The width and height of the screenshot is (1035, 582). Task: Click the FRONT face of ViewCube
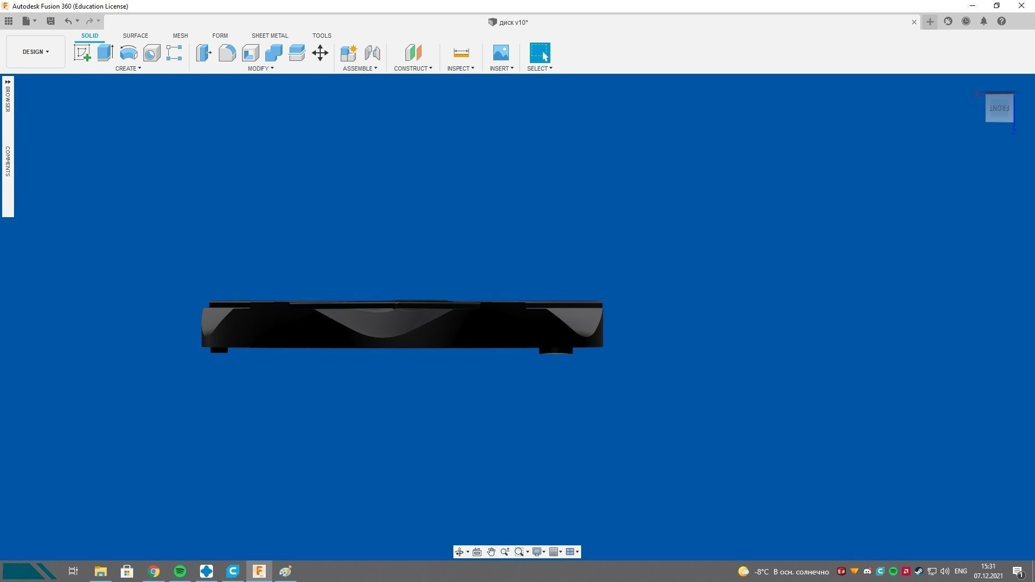(x=999, y=108)
